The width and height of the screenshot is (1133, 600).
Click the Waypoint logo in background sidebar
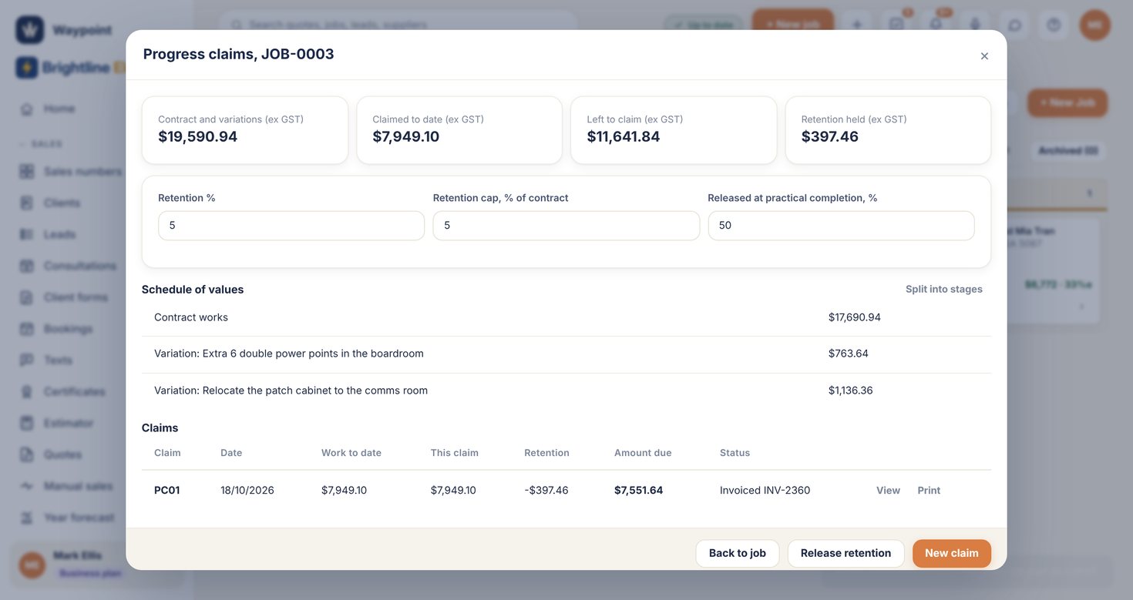click(29, 30)
